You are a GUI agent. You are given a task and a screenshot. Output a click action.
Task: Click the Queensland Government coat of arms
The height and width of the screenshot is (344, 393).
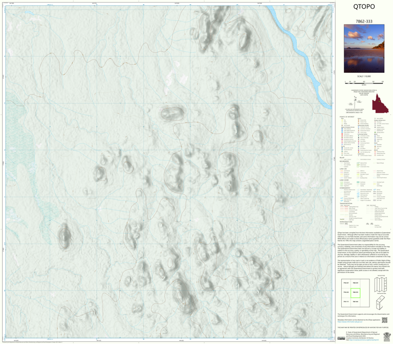(387, 337)
